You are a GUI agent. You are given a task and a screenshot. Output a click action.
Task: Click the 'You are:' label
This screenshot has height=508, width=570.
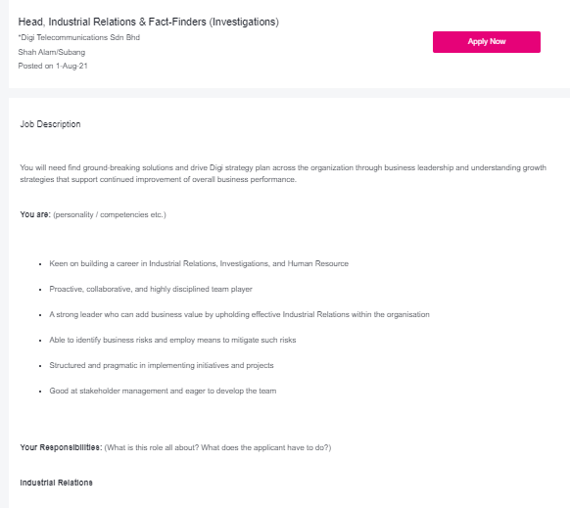point(35,214)
